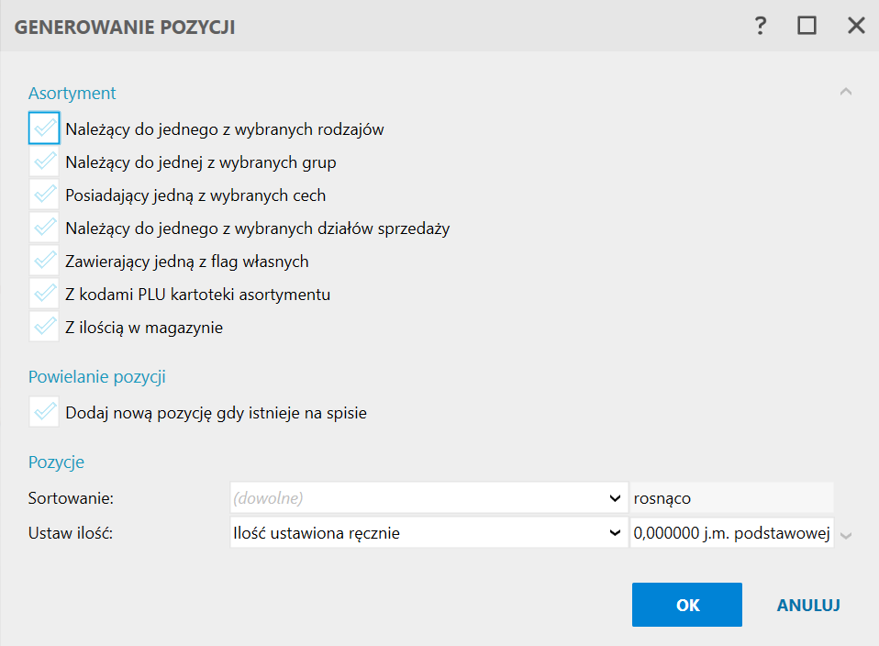Confirm with the OK button
The width and height of the screenshot is (879, 646).
[x=686, y=605]
